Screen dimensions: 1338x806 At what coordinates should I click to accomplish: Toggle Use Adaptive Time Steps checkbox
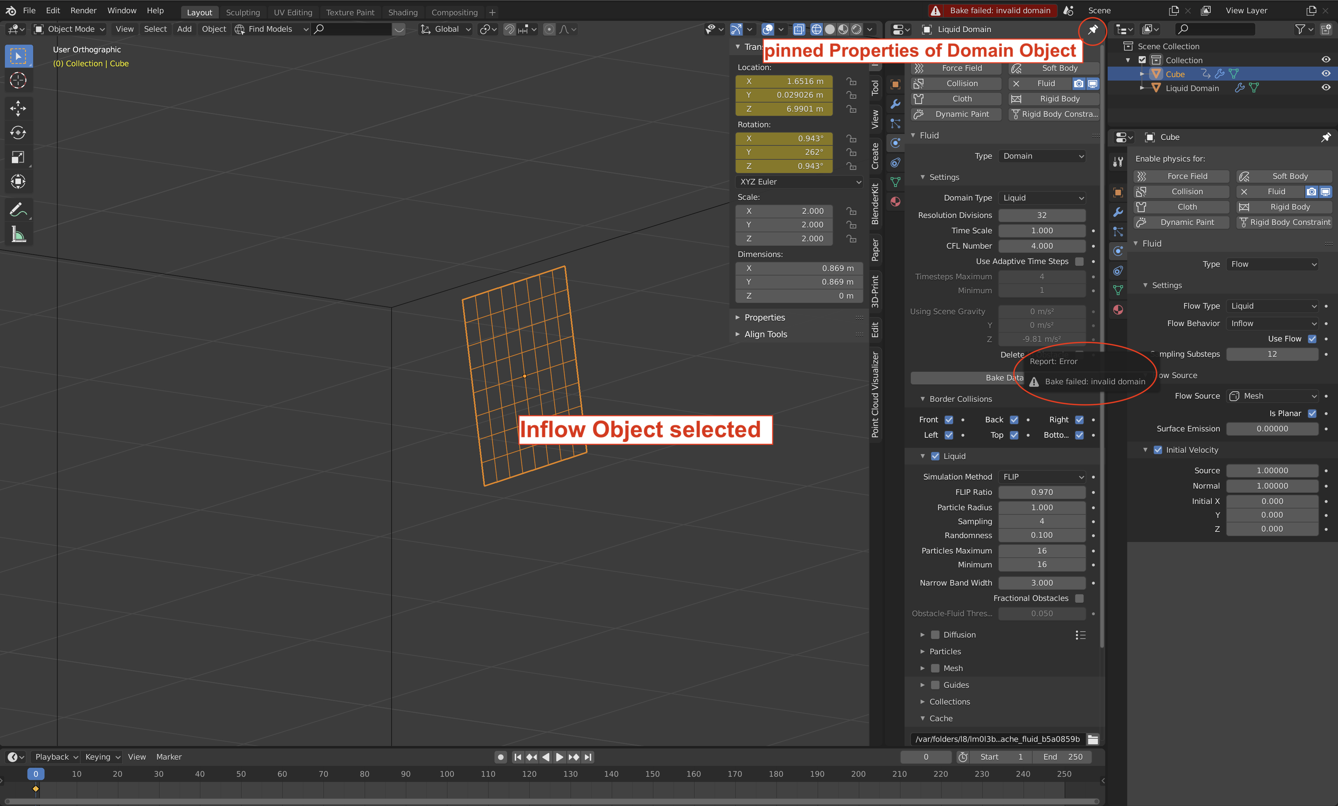(1079, 262)
